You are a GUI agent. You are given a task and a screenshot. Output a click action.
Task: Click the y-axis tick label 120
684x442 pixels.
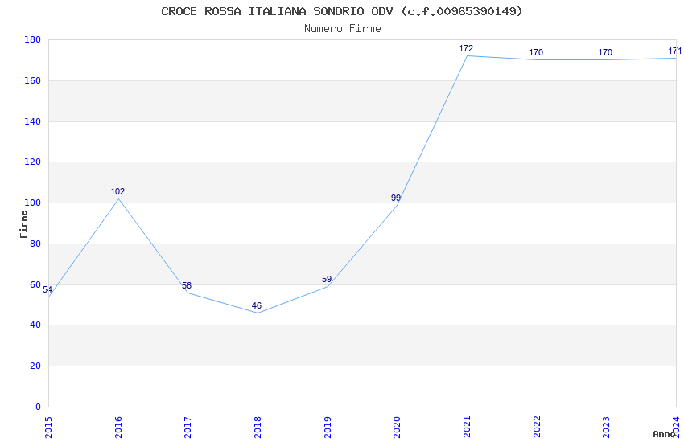tap(33, 162)
